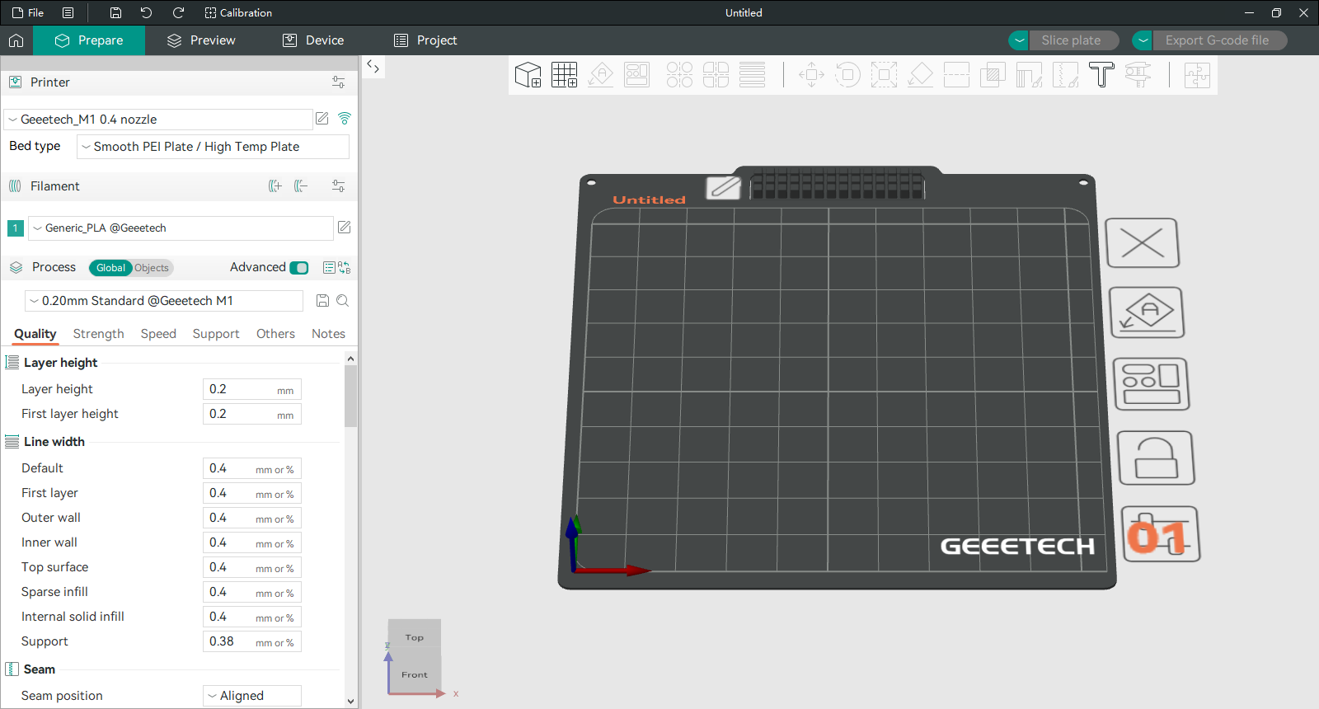Image resolution: width=1319 pixels, height=709 pixels.
Task: Open the 0.20mm Standard process dropdown
Action: pos(164,301)
